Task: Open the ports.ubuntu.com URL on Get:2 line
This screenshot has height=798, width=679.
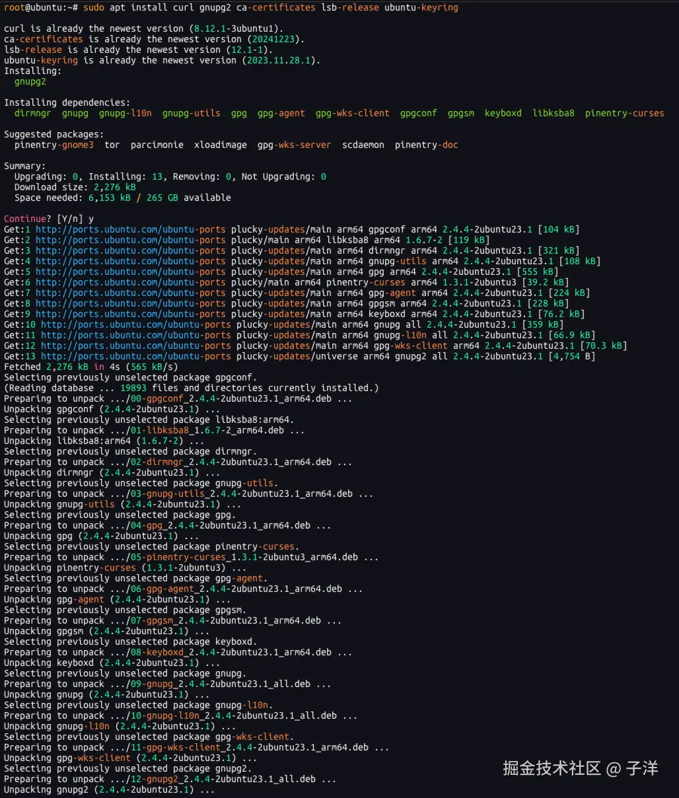Action: point(131,240)
